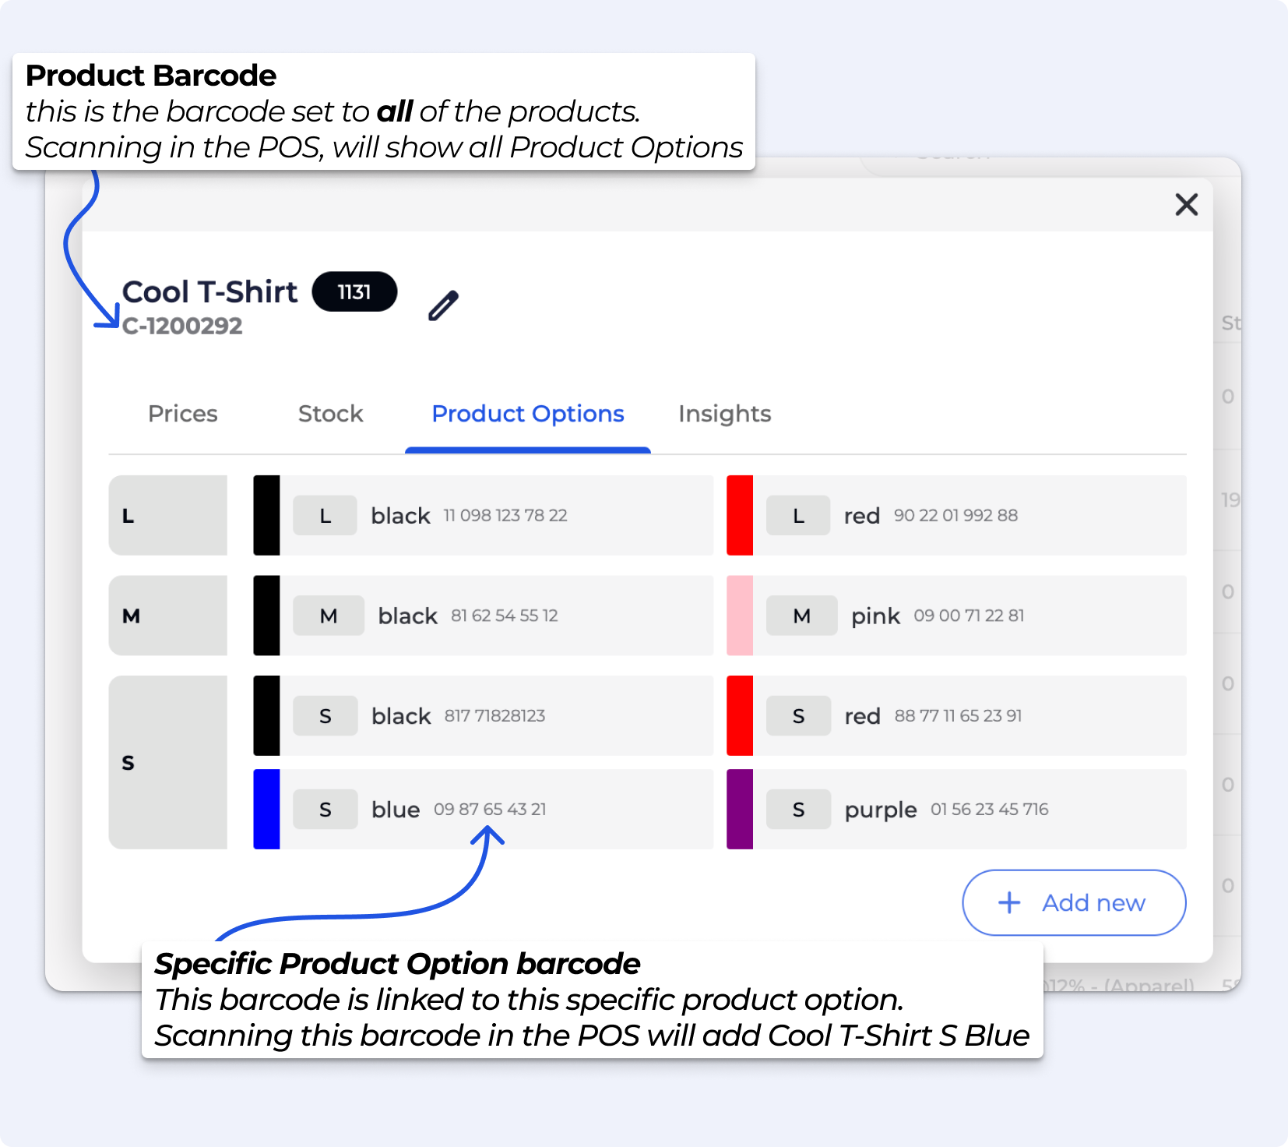Click the pencil edit icon beside Cool T-Shirt

click(443, 305)
